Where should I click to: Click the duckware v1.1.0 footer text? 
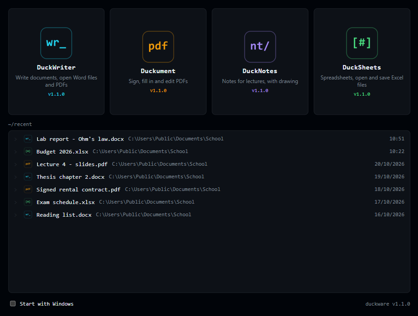pyautogui.click(x=388, y=304)
